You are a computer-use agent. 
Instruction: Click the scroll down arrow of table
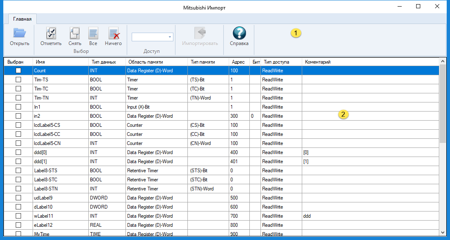click(x=443, y=232)
